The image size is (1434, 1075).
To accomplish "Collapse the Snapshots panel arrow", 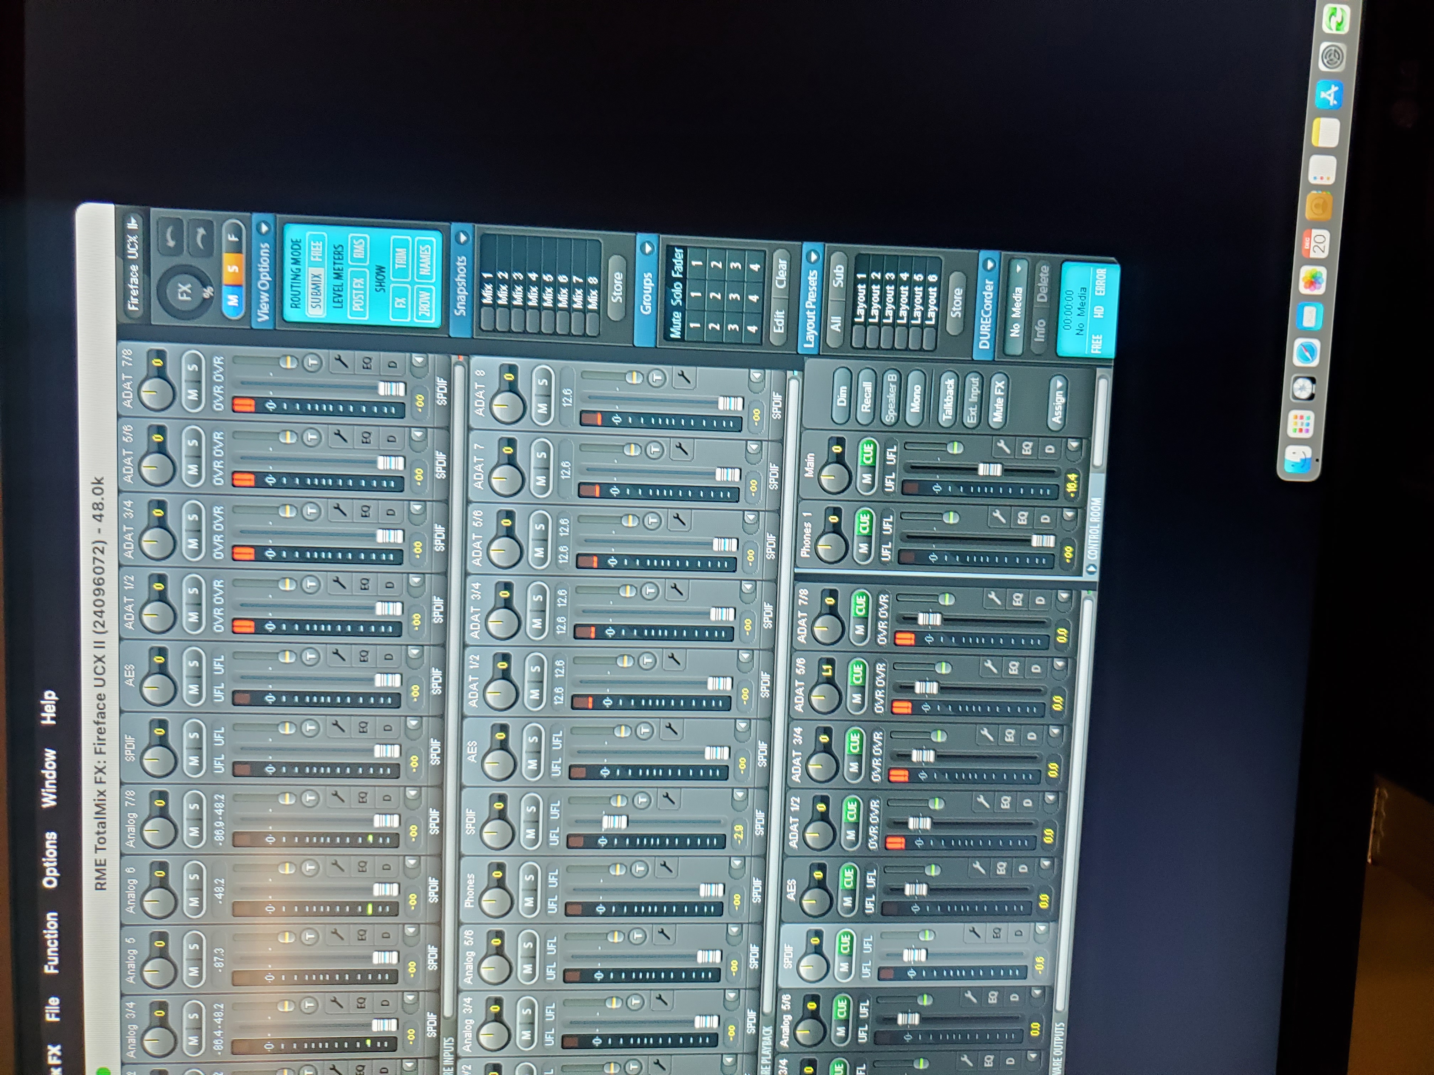I will [462, 238].
